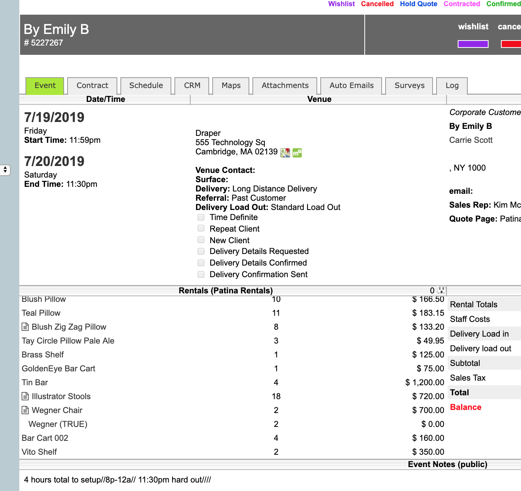Image resolution: width=521 pixels, height=491 pixels.
Task: Select the Attachments tab
Action: pyautogui.click(x=285, y=86)
